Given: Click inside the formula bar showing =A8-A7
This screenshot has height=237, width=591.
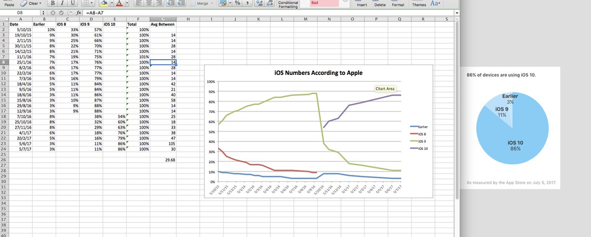Looking at the screenshot, I should (x=268, y=12).
